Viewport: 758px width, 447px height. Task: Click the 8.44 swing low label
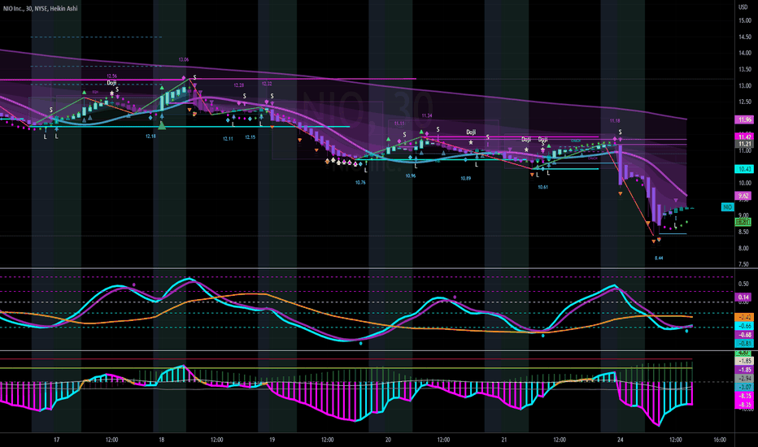tap(659, 258)
